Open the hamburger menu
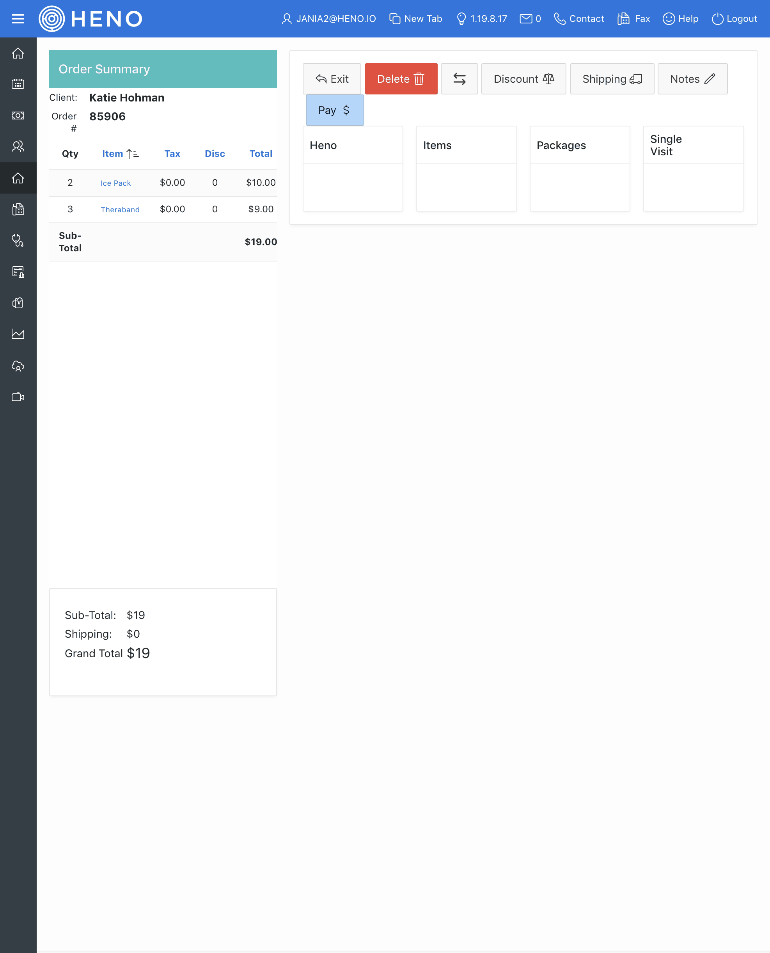 (18, 19)
